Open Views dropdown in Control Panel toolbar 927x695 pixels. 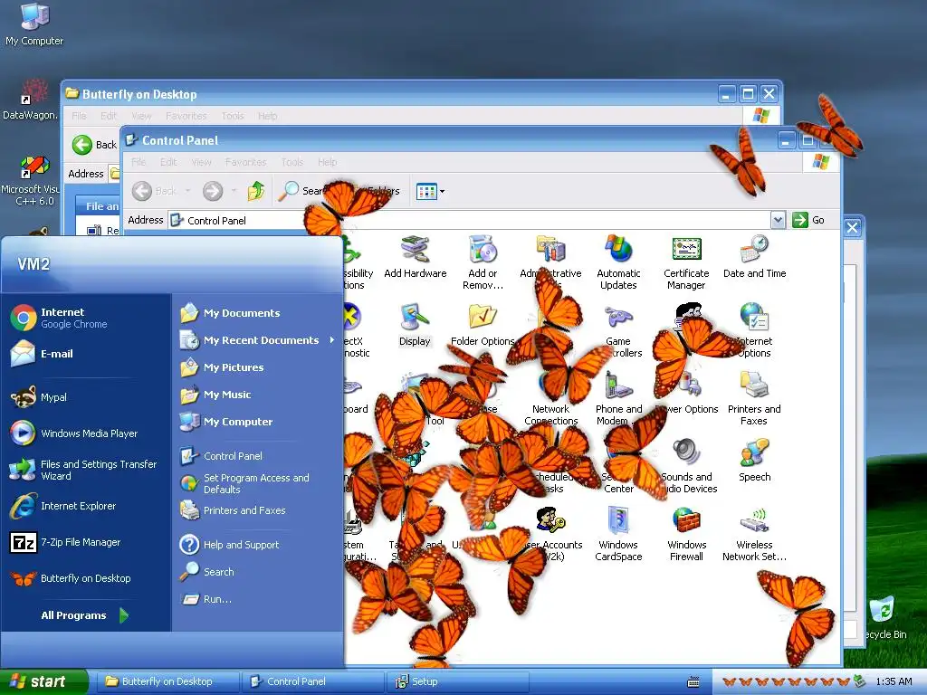[430, 191]
